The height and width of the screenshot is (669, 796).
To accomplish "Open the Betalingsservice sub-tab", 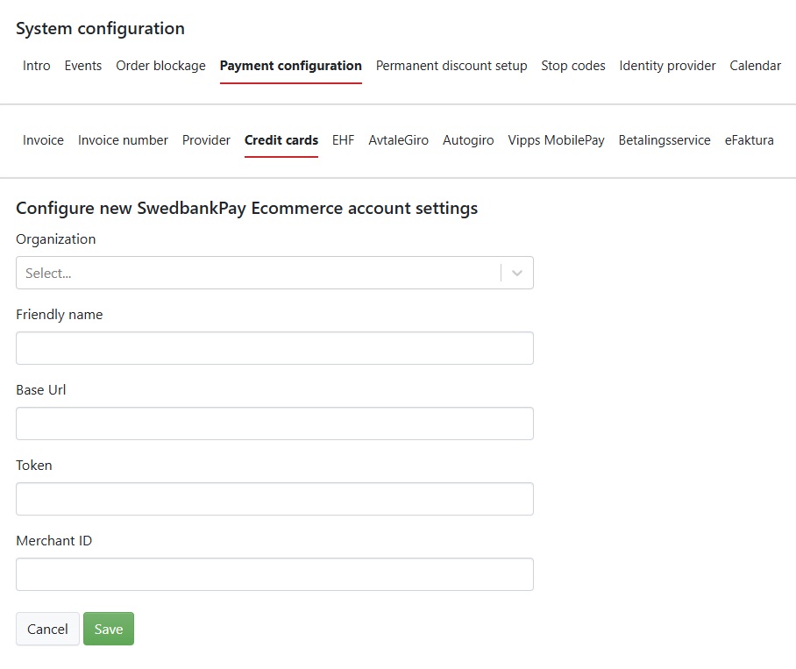I will tap(664, 140).
